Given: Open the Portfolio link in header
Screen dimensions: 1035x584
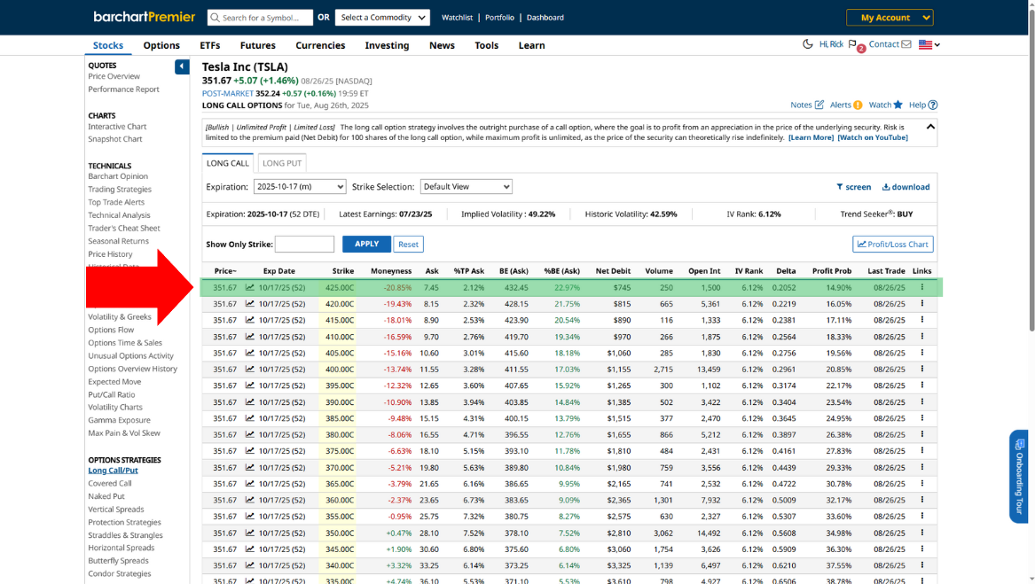Looking at the screenshot, I should [499, 18].
